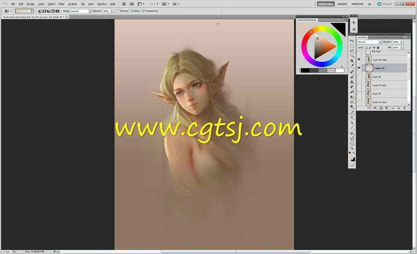Hide Layer 26 copy visibility eye
The image size is (417, 254).
pyautogui.click(x=359, y=59)
